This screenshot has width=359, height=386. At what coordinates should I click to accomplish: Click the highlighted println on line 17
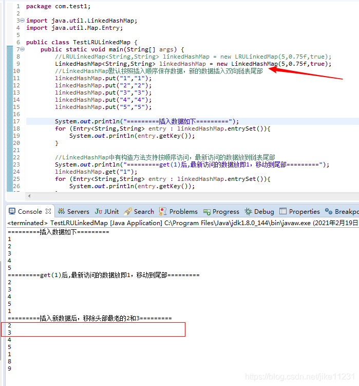click(147, 121)
